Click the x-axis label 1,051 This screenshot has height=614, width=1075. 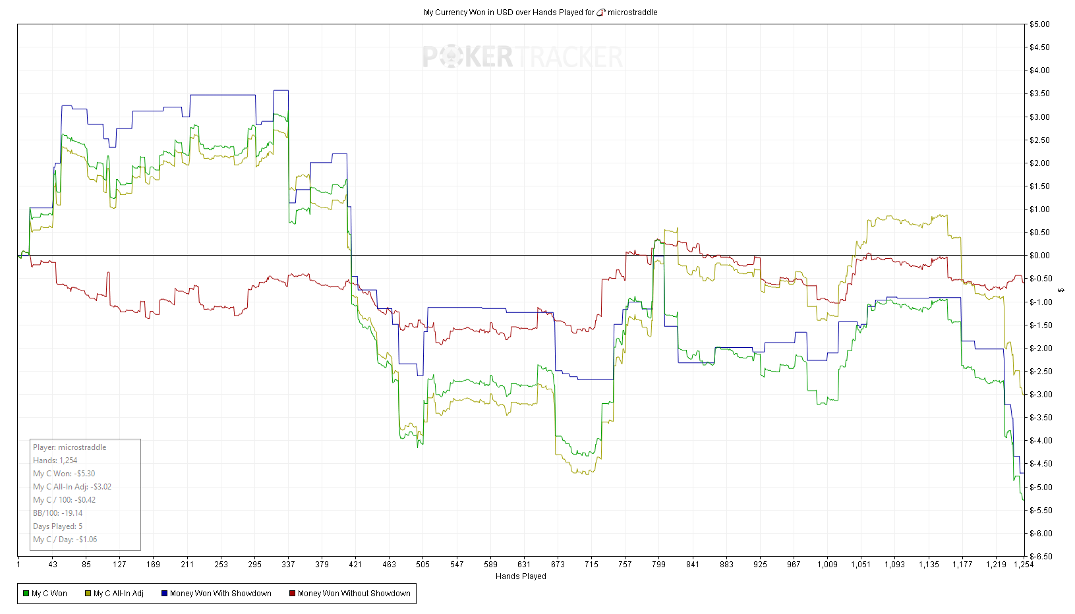[861, 565]
